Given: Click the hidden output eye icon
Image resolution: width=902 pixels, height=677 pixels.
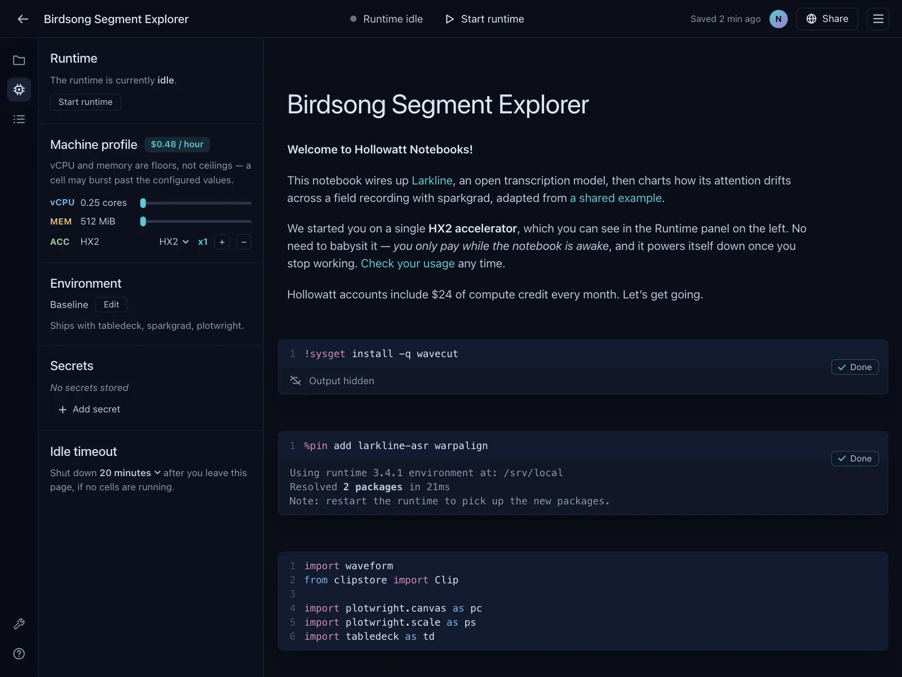Looking at the screenshot, I should click(x=295, y=381).
